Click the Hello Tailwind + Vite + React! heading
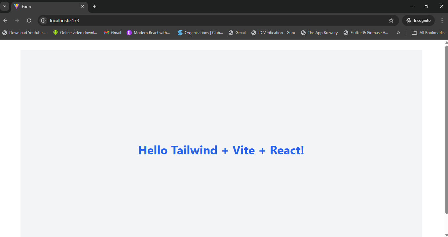 (x=221, y=150)
